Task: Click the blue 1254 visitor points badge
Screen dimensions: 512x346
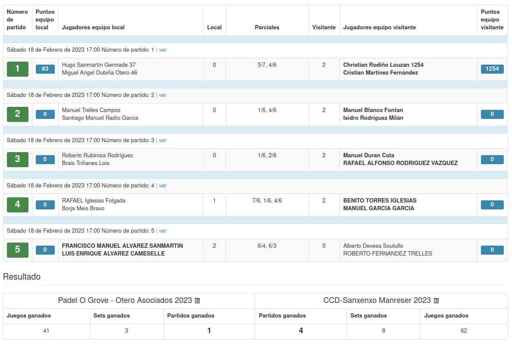Action: pos(492,69)
